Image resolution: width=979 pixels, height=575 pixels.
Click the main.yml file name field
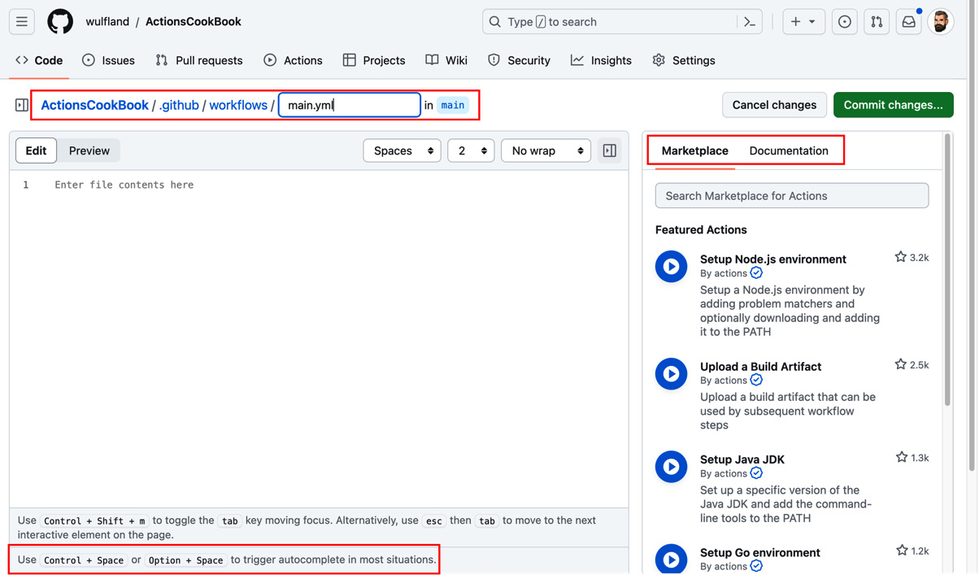click(350, 105)
